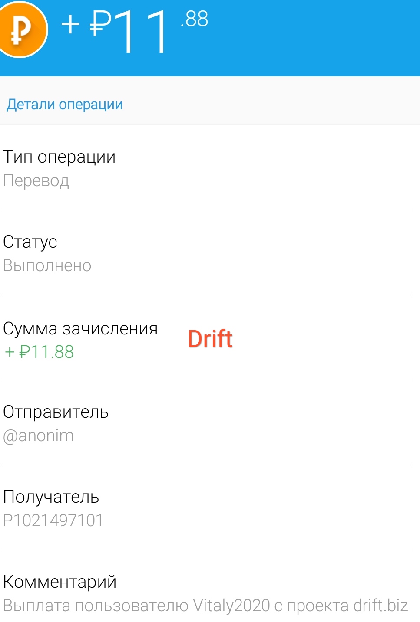Tap the large +₽11 header amount
Image resolution: width=420 pixels, height=622 pixels.
click(x=115, y=31)
